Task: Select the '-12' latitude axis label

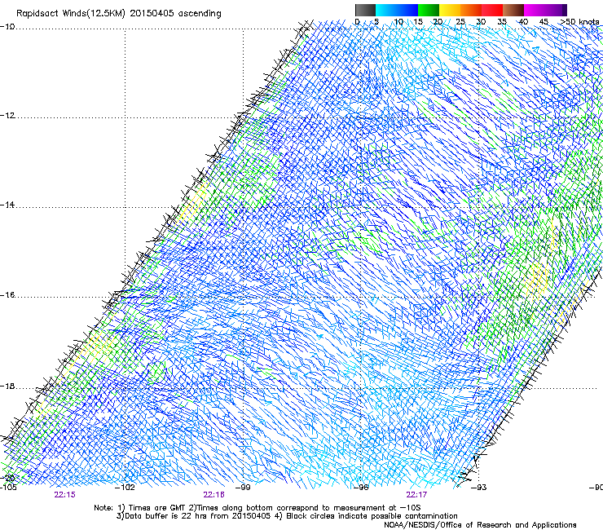Action: click(7, 116)
